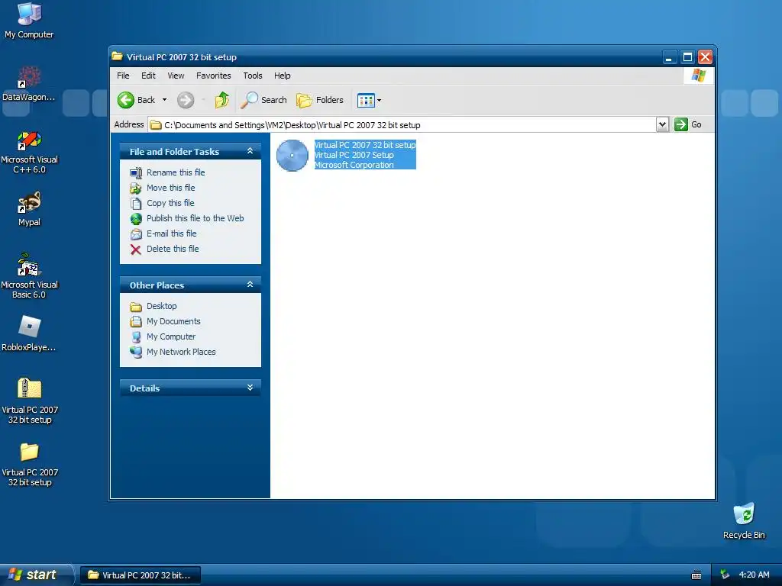Click the Windows flag logo in the menu bar
This screenshot has height=586, width=782.
click(x=699, y=76)
